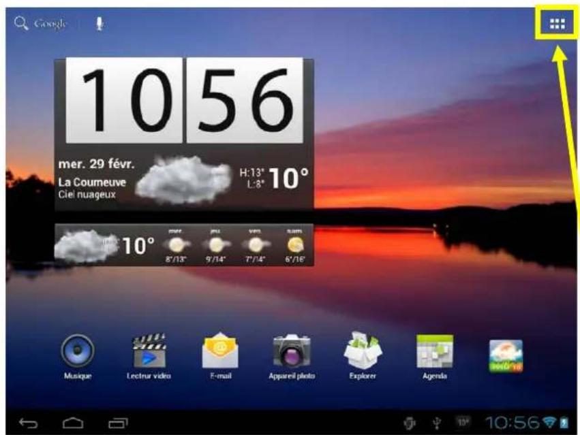Launch the Explorer file app
The width and height of the screenshot is (580, 435).
[x=363, y=356]
